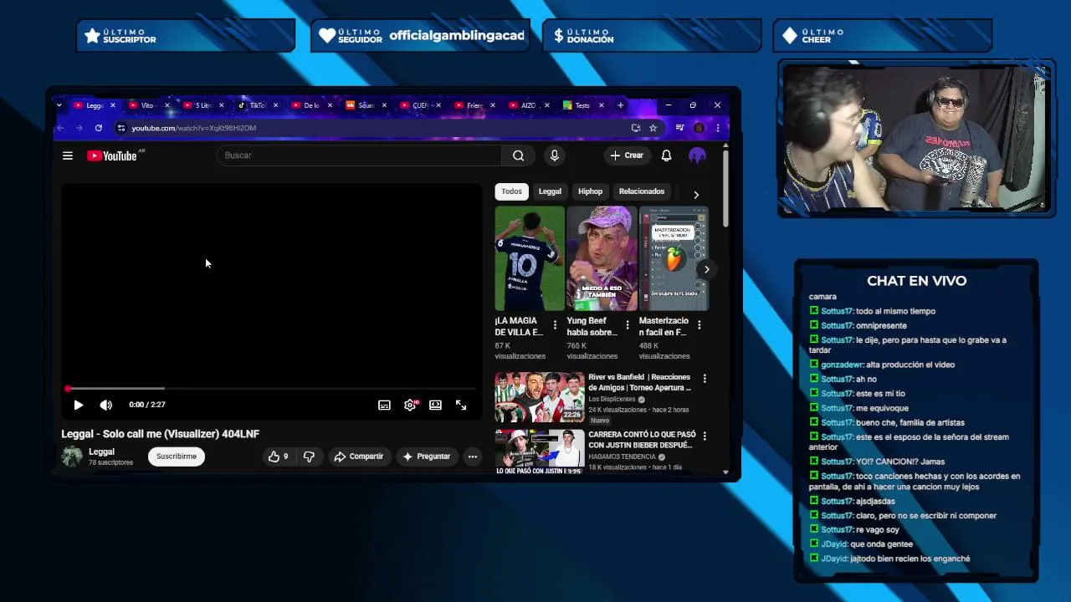This screenshot has height=602, width=1071.
Task: Click the Los Displicentes channel name
Action: tap(612, 400)
